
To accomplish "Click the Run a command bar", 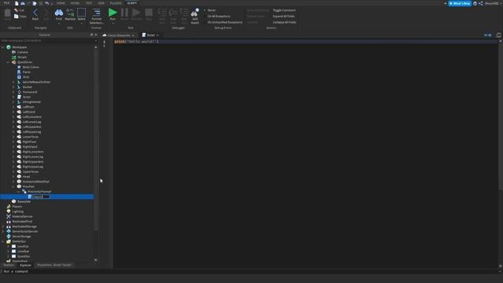I will 250,271.
